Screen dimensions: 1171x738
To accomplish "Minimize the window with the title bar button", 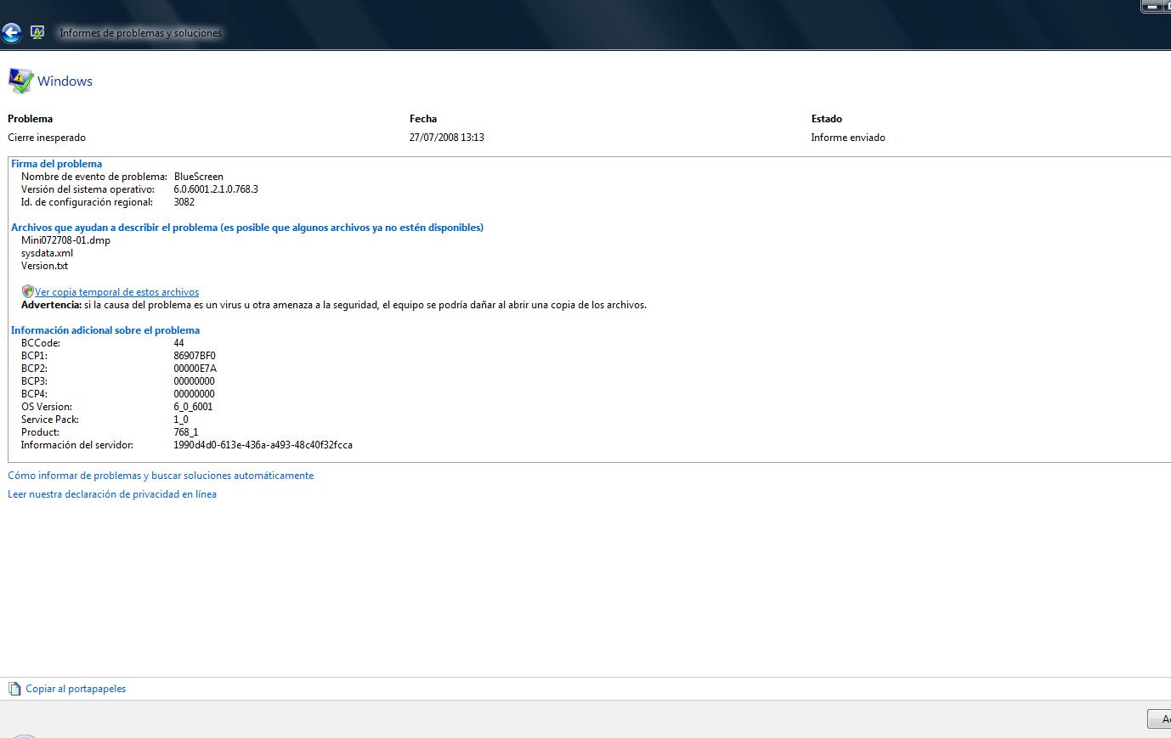I will [x=1151, y=6].
